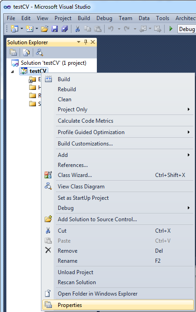This screenshot has width=196, height=312.
Task: Click the Save All toolbar icon
Action: point(65,29)
